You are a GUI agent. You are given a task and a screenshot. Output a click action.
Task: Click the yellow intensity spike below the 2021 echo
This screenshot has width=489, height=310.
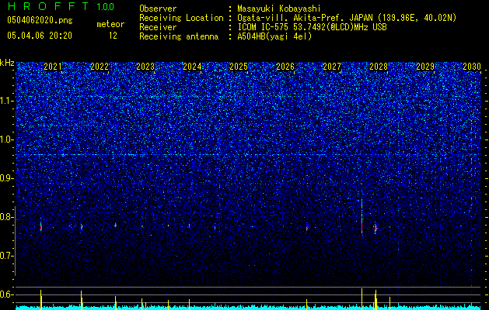click(x=41, y=299)
